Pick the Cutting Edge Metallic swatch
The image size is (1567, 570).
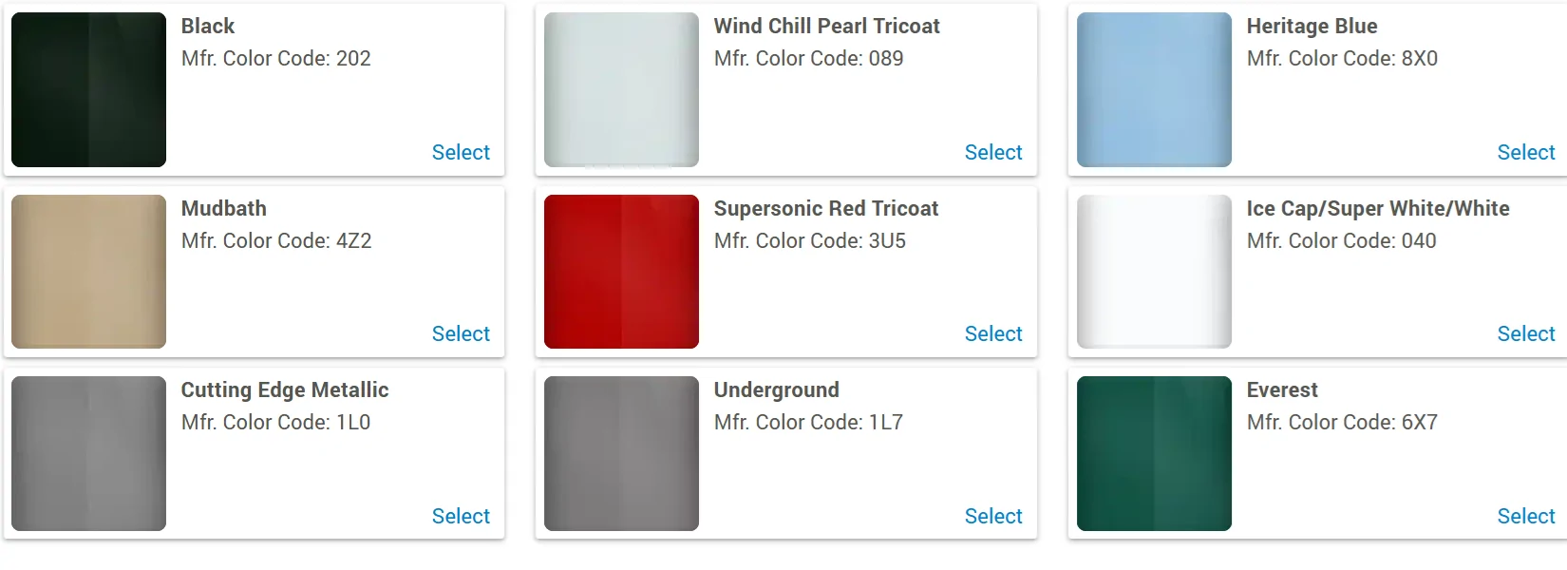pos(88,453)
